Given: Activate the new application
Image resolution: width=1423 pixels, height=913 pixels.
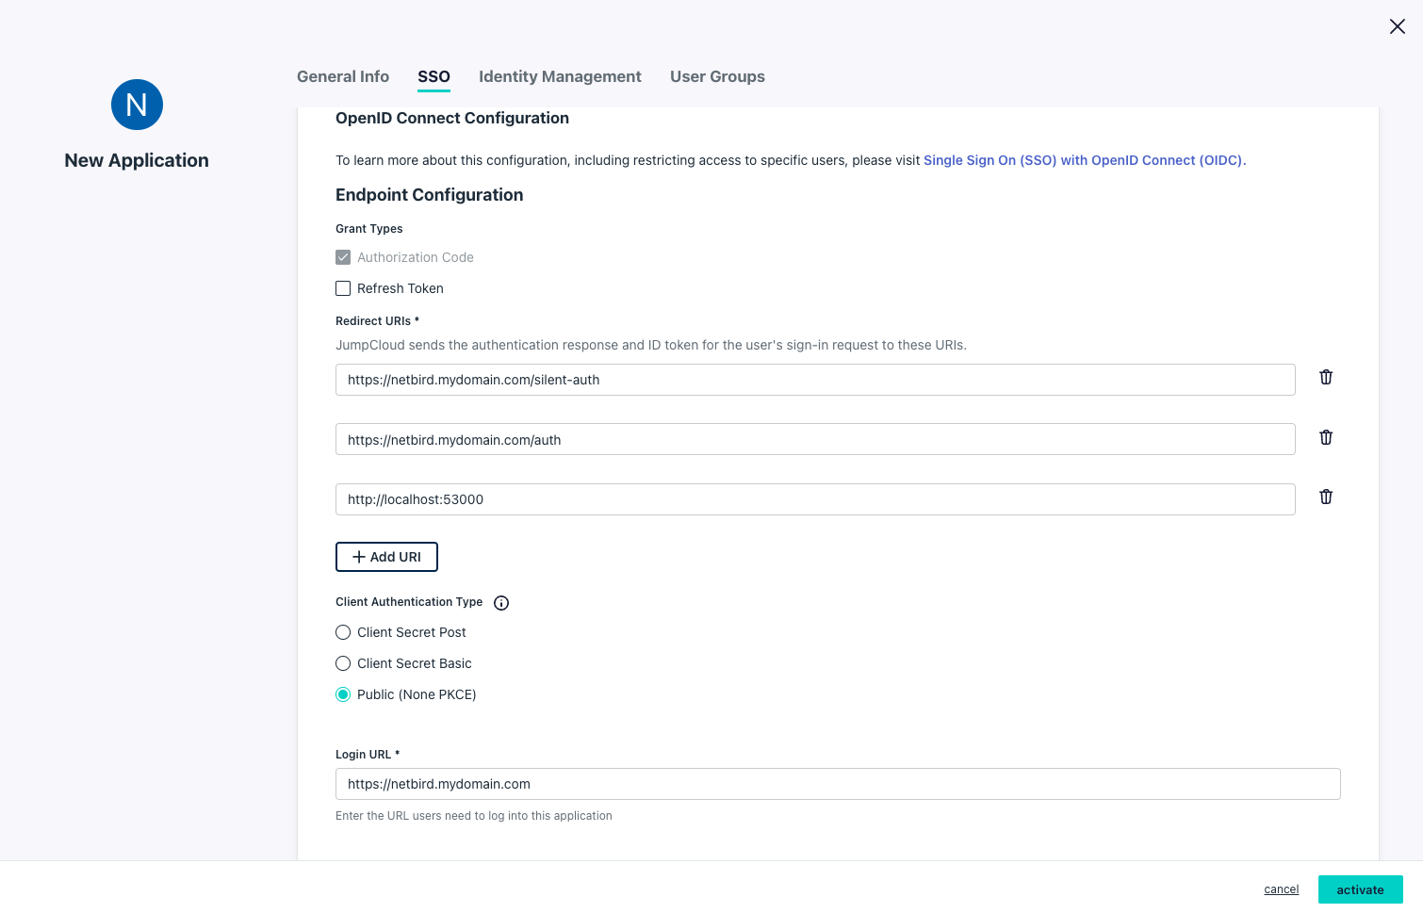Looking at the screenshot, I should [x=1360, y=889].
